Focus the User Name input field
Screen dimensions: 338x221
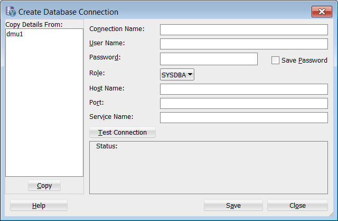(243, 44)
